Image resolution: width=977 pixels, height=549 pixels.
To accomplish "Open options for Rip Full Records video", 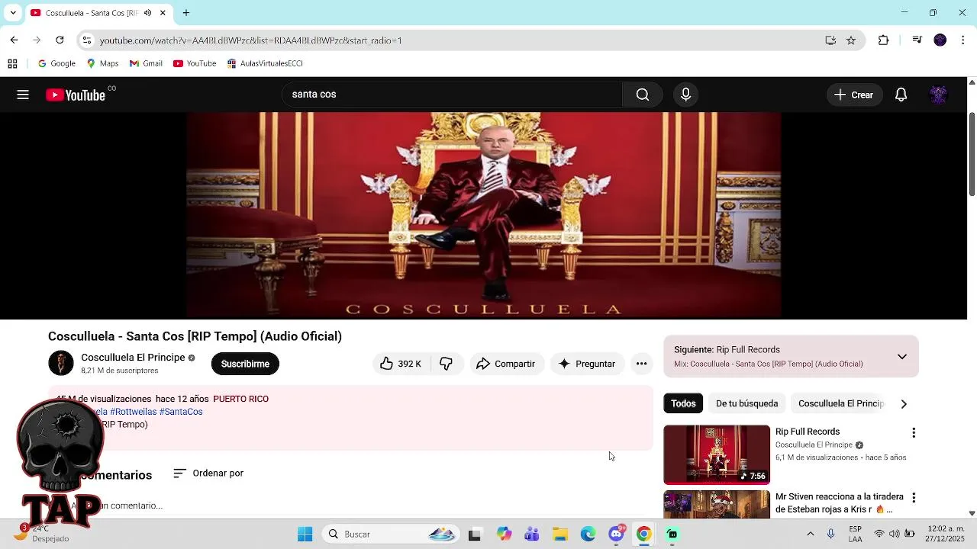I will pyautogui.click(x=914, y=433).
